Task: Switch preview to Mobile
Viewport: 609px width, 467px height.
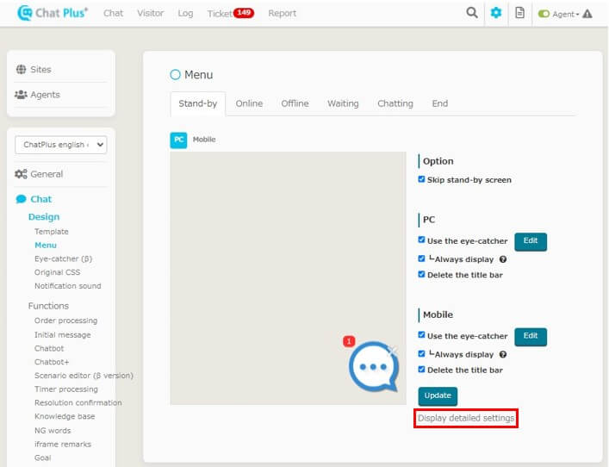Action: coord(204,140)
